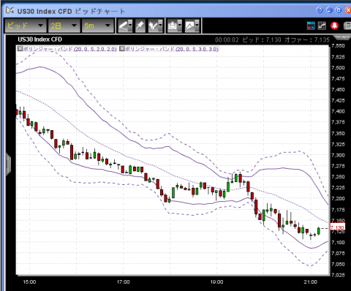Open the 2日 period dropdown
The image size is (351, 291).
(x=64, y=26)
